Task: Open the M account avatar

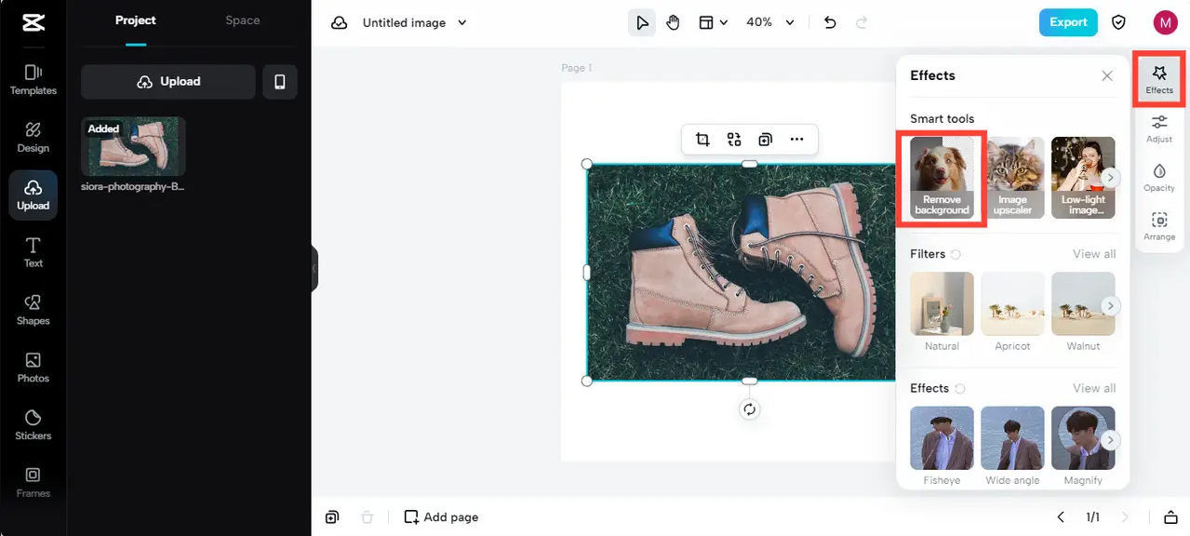Action: pos(1165,22)
